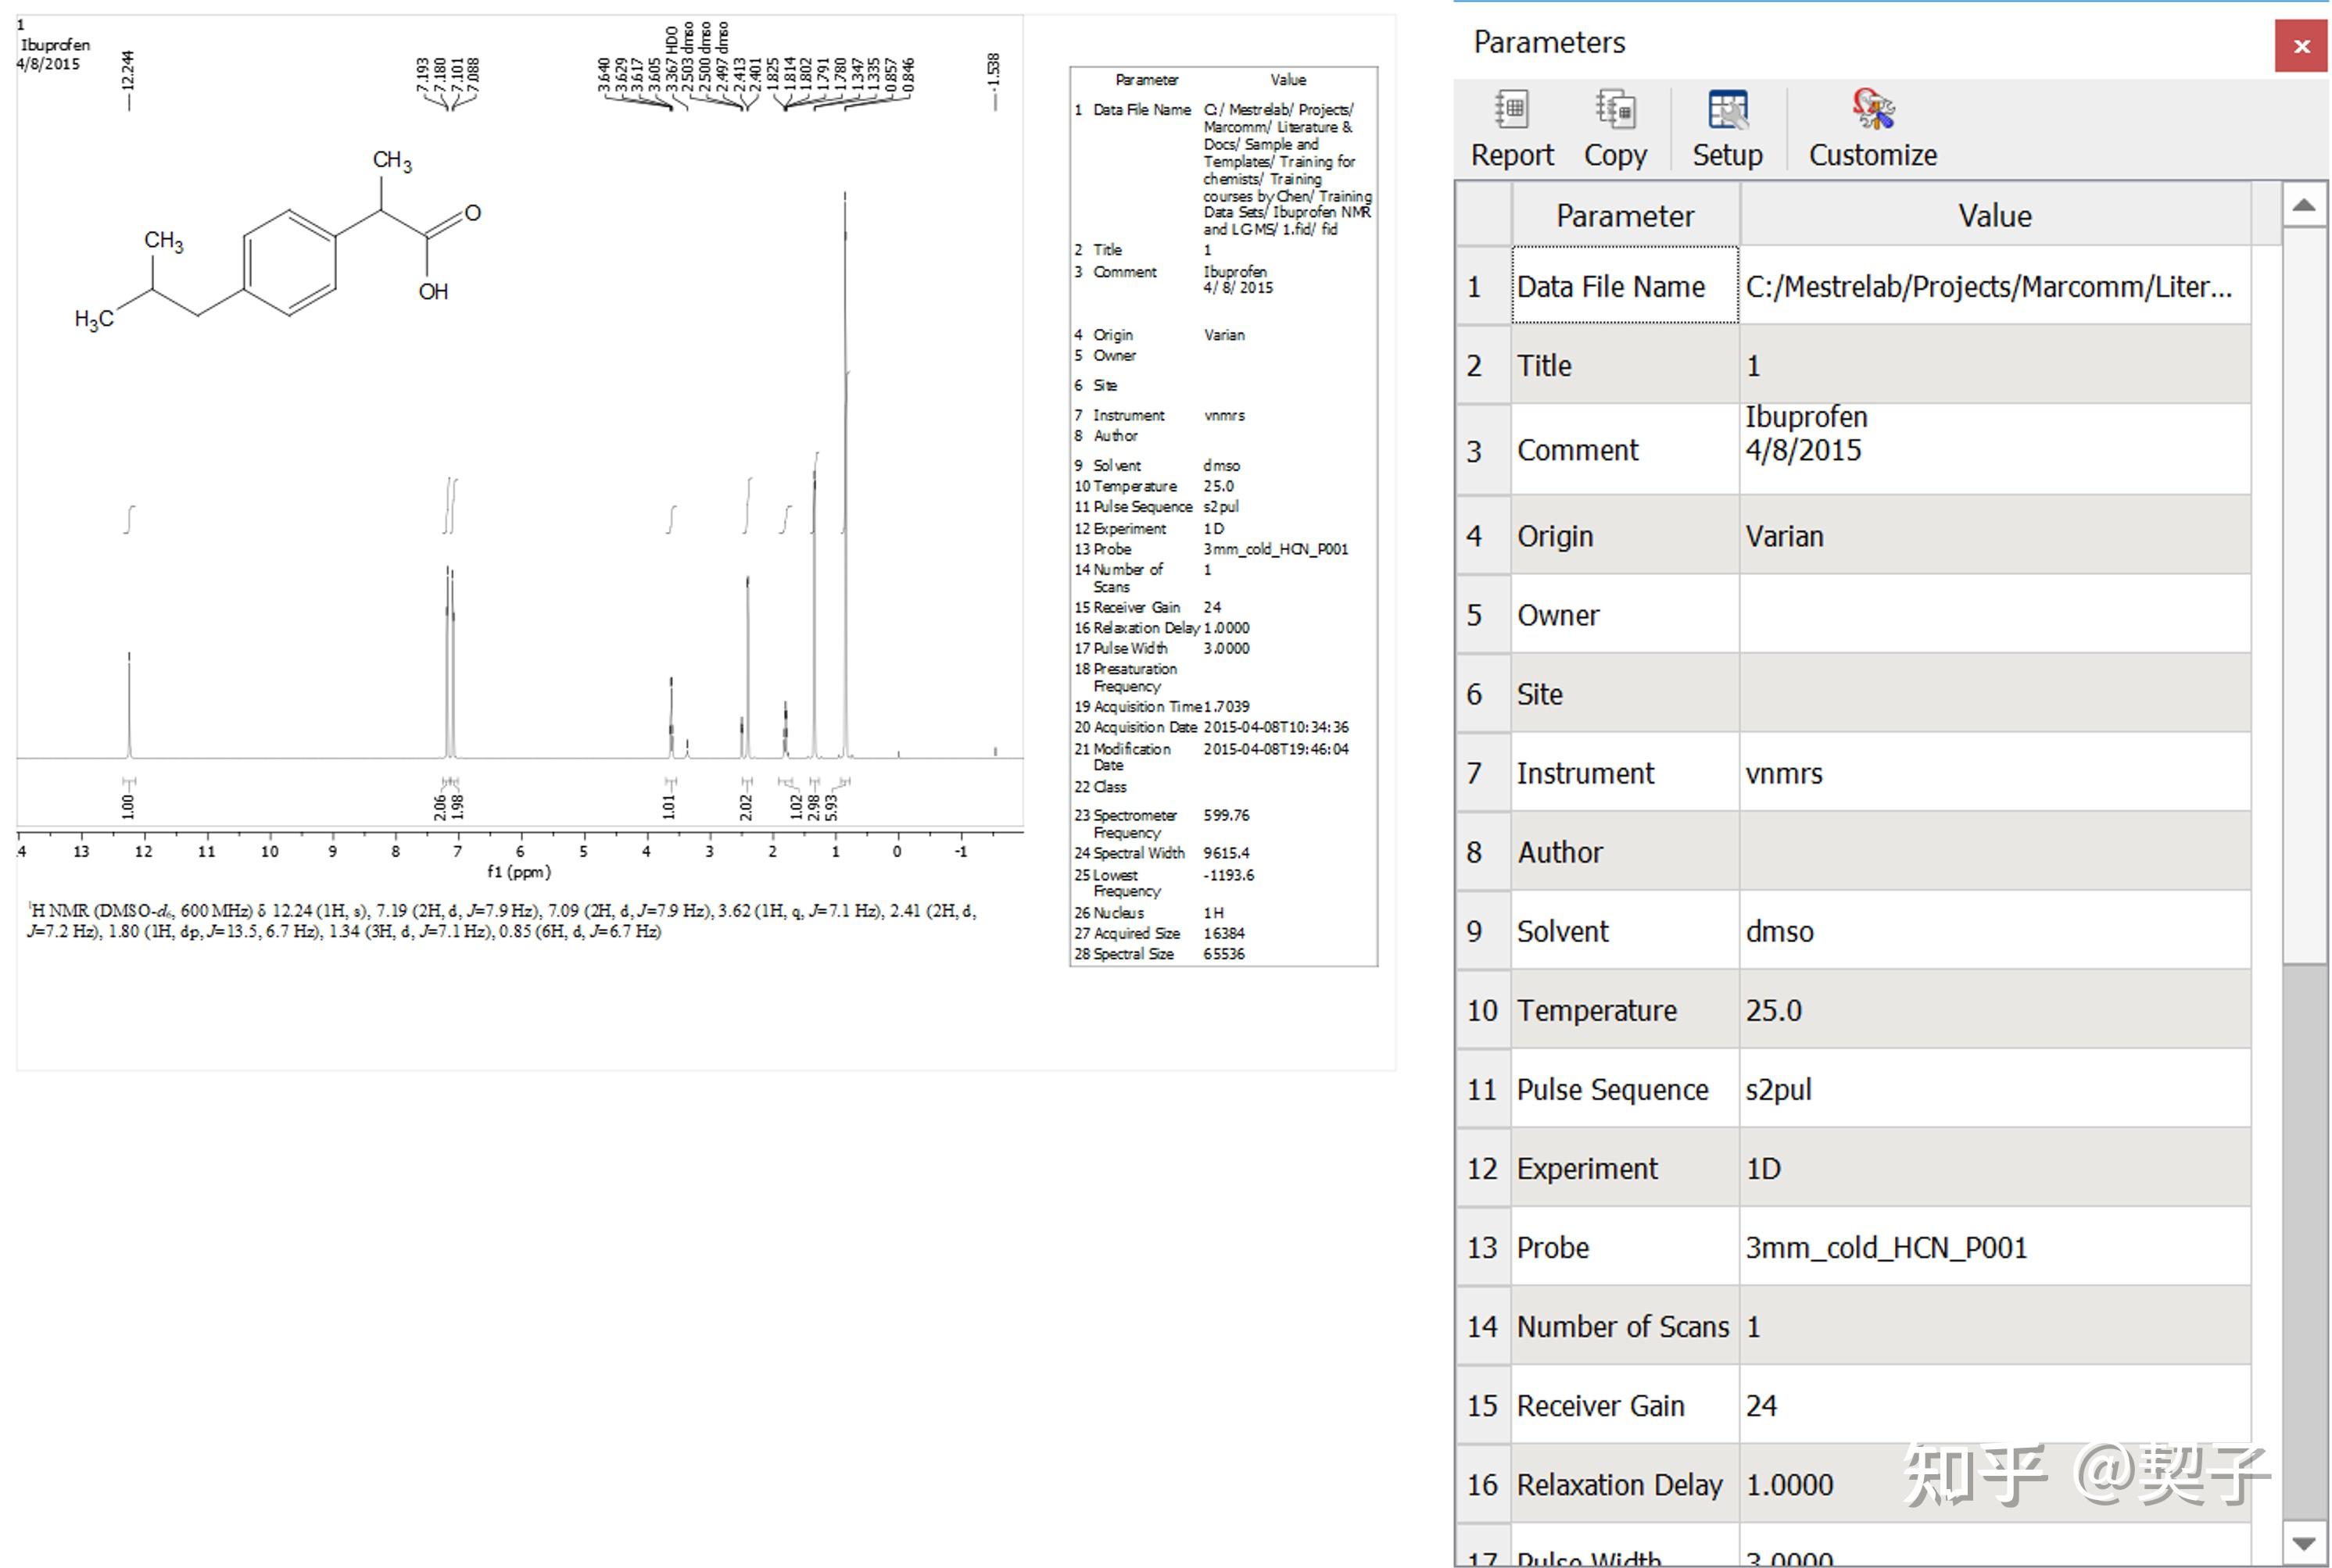The image size is (2332, 1568).
Task: Select the Data File Name parameter cell
Action: (x=1624, y=287)
